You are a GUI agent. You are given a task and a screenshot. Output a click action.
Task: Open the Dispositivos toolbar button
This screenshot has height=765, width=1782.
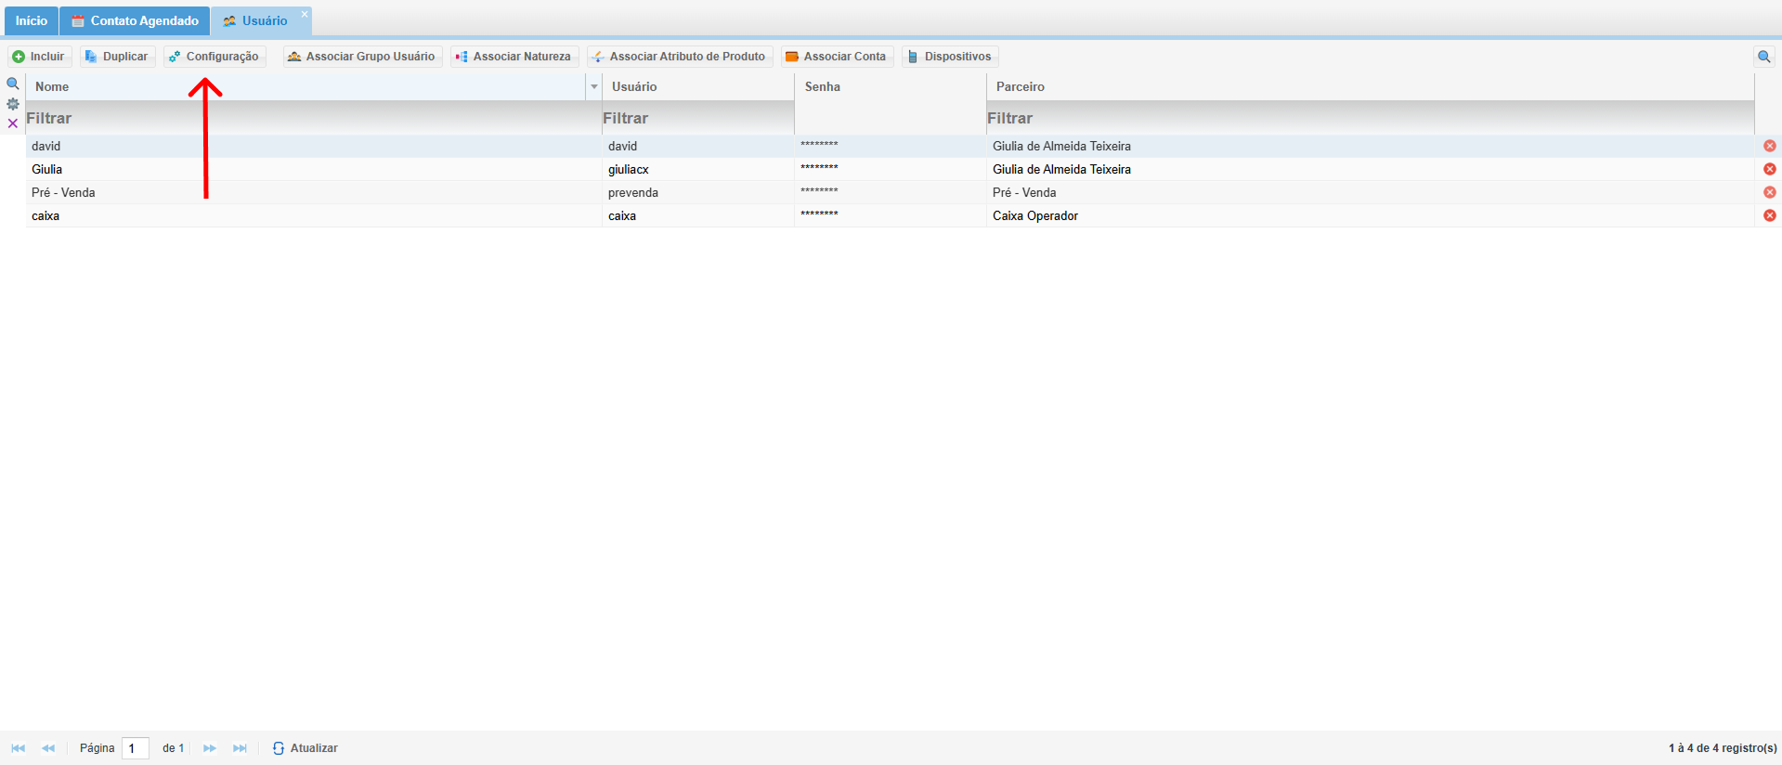[950, 57]
